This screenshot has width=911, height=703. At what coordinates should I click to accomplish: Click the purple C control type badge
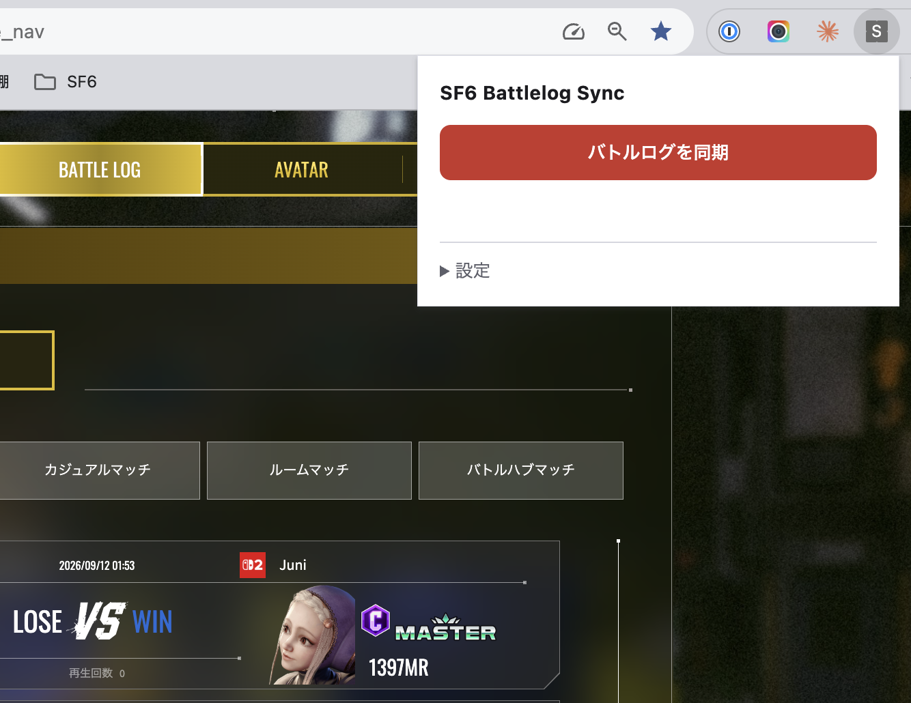pyautogui.click(x=376, y=620)
